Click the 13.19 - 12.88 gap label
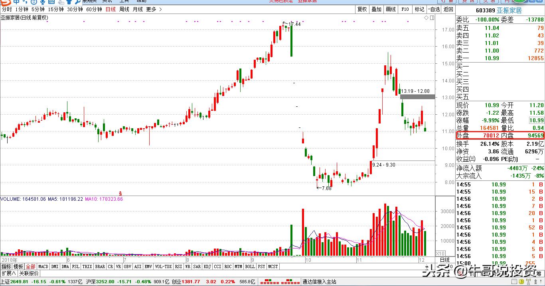 (415, 91)
